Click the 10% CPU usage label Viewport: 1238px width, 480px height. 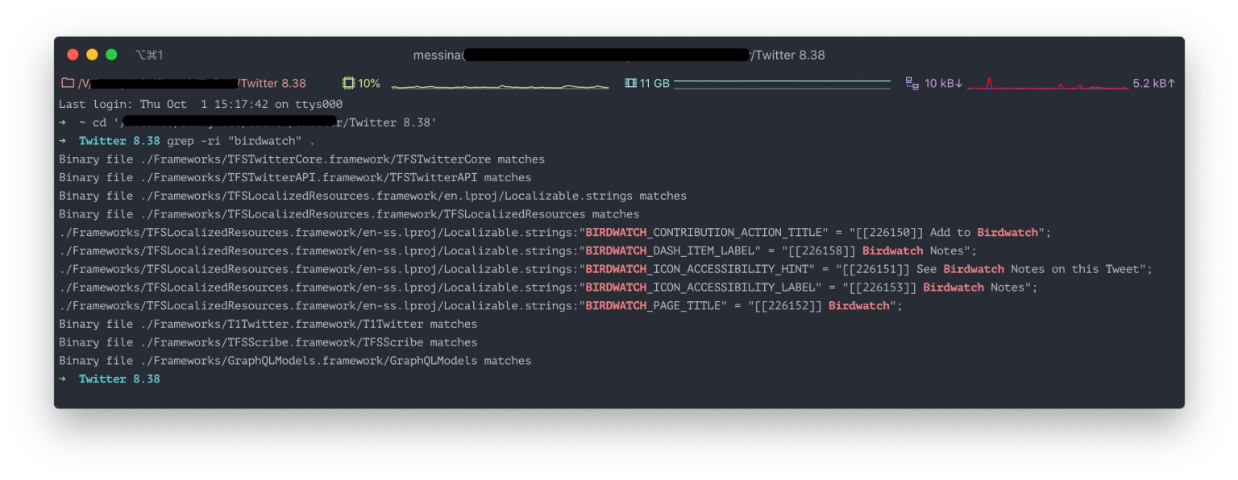coord(369,83)
